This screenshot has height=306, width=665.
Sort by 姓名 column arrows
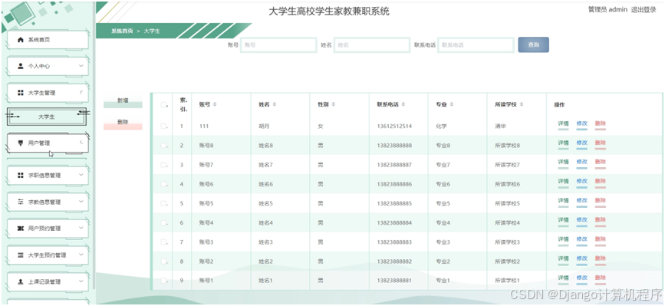275,104
